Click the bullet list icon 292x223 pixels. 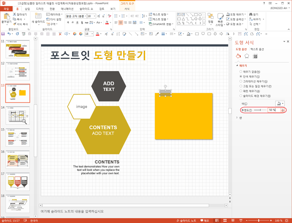coord(116,16)
